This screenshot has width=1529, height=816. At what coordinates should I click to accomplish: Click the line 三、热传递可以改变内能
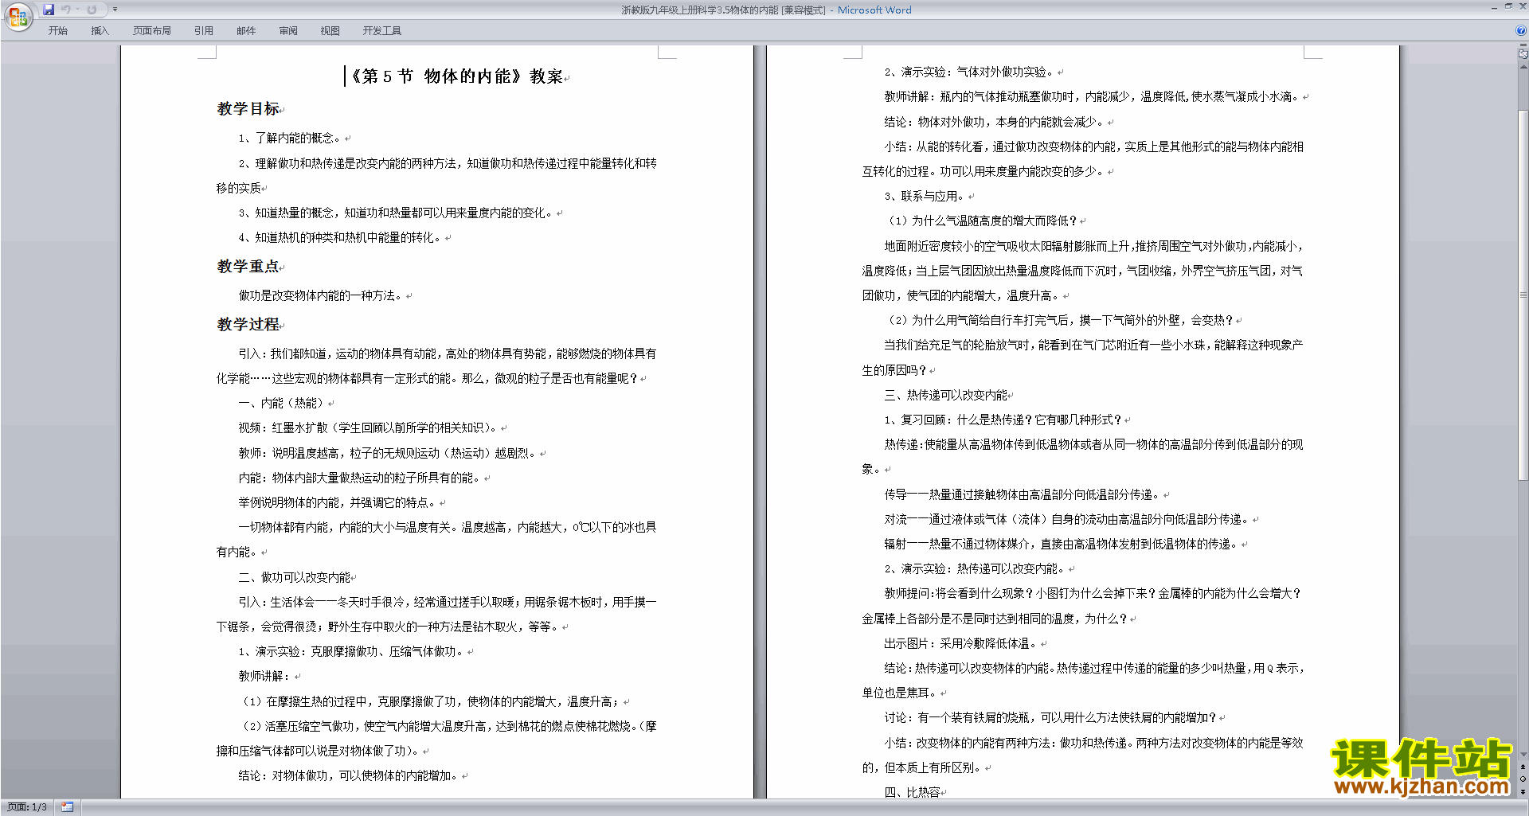[x=945, y=396]
